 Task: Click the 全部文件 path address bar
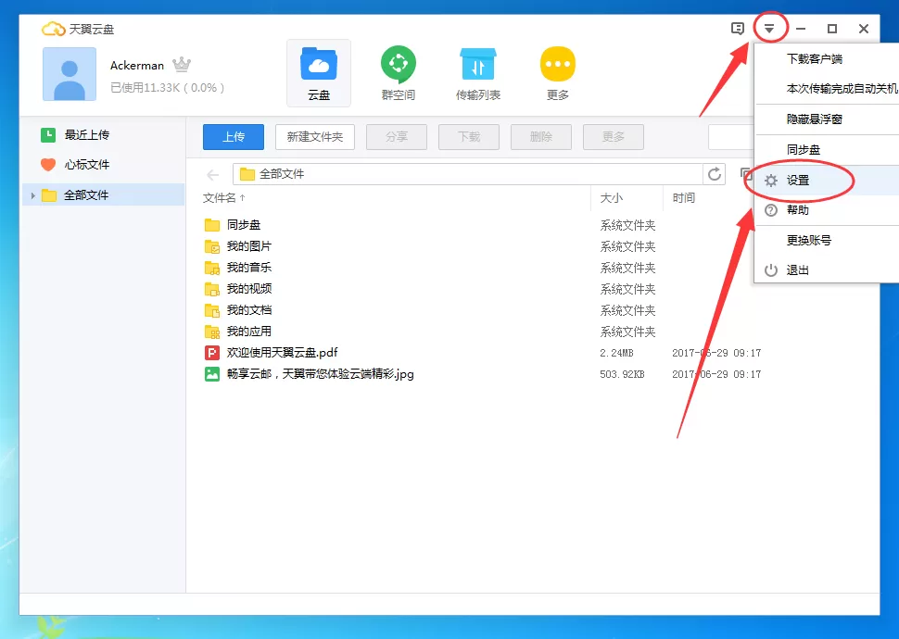click(x=468, y=174)
